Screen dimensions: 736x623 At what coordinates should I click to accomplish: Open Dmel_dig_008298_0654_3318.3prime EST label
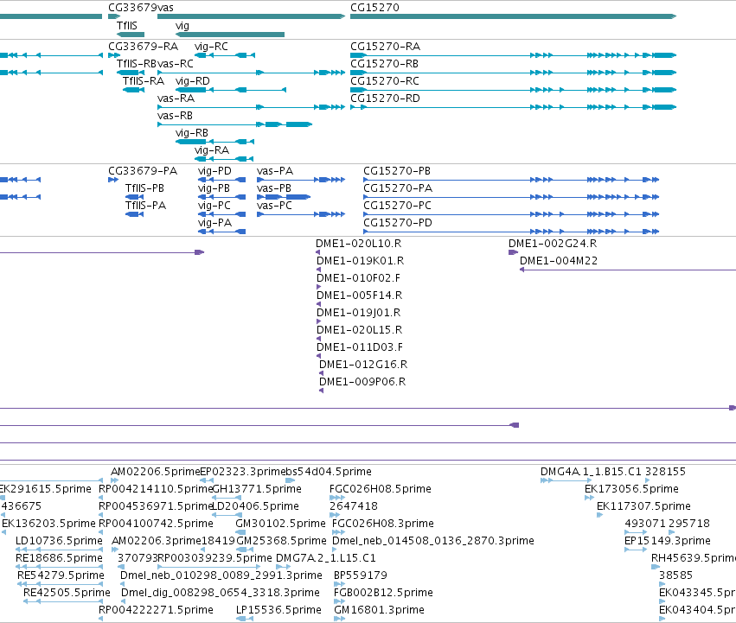click(x=221, y=593)
